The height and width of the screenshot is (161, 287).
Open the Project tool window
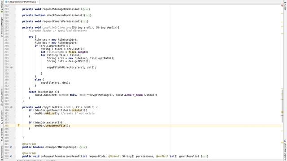point(2,7)
